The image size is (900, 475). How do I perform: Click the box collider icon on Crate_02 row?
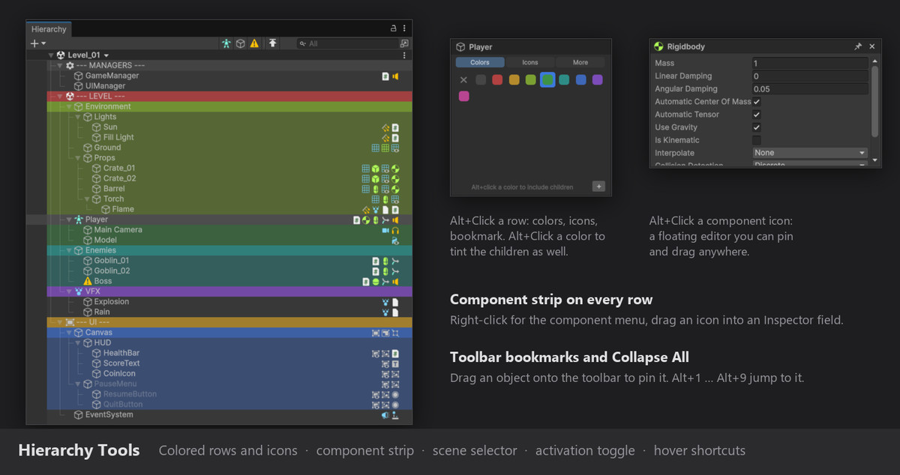[376, 178]
